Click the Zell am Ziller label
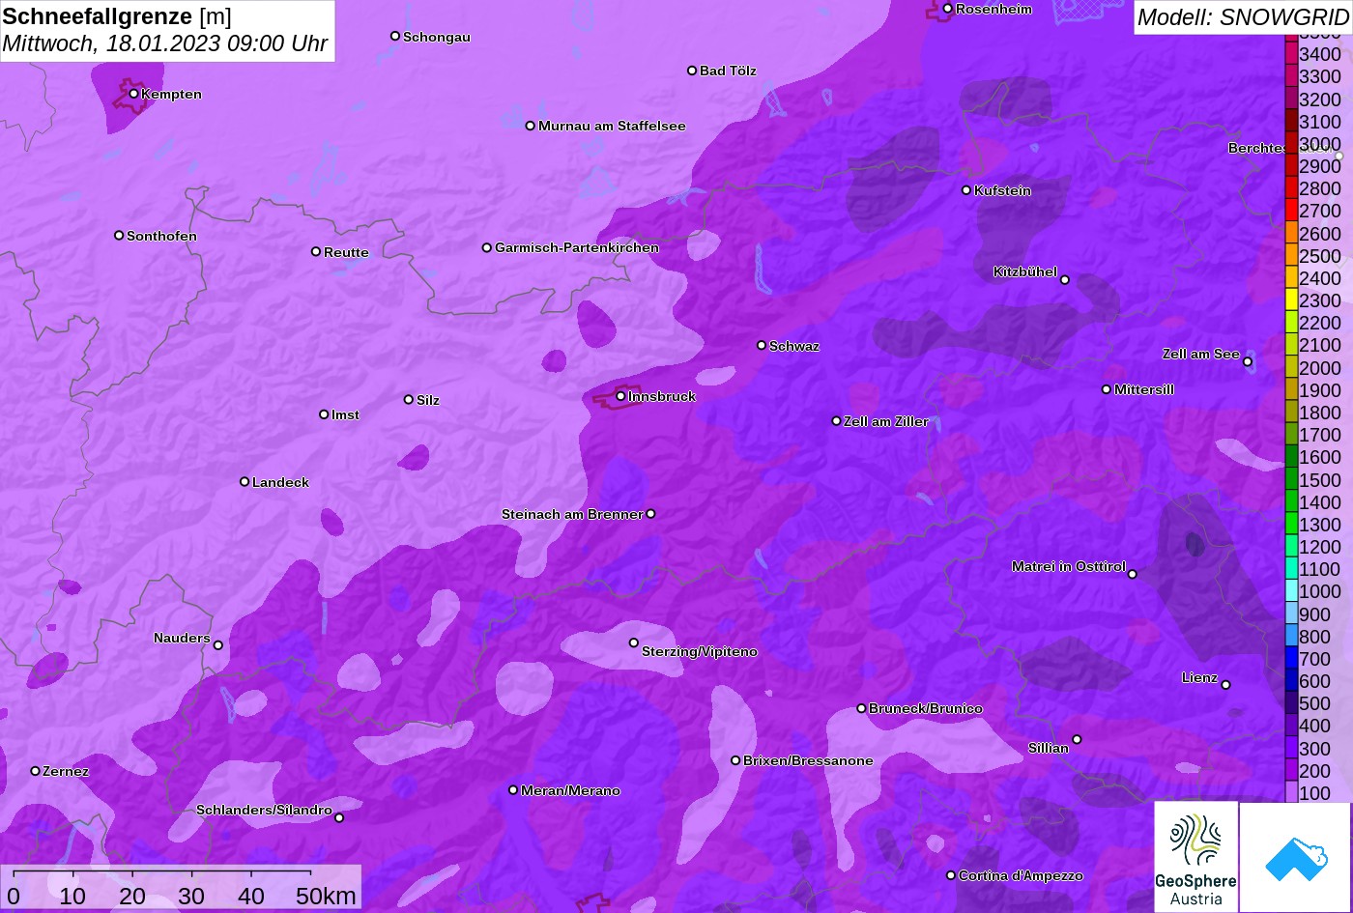The height and width of the screenshot is (913, 1353). [x=886, y=421]
